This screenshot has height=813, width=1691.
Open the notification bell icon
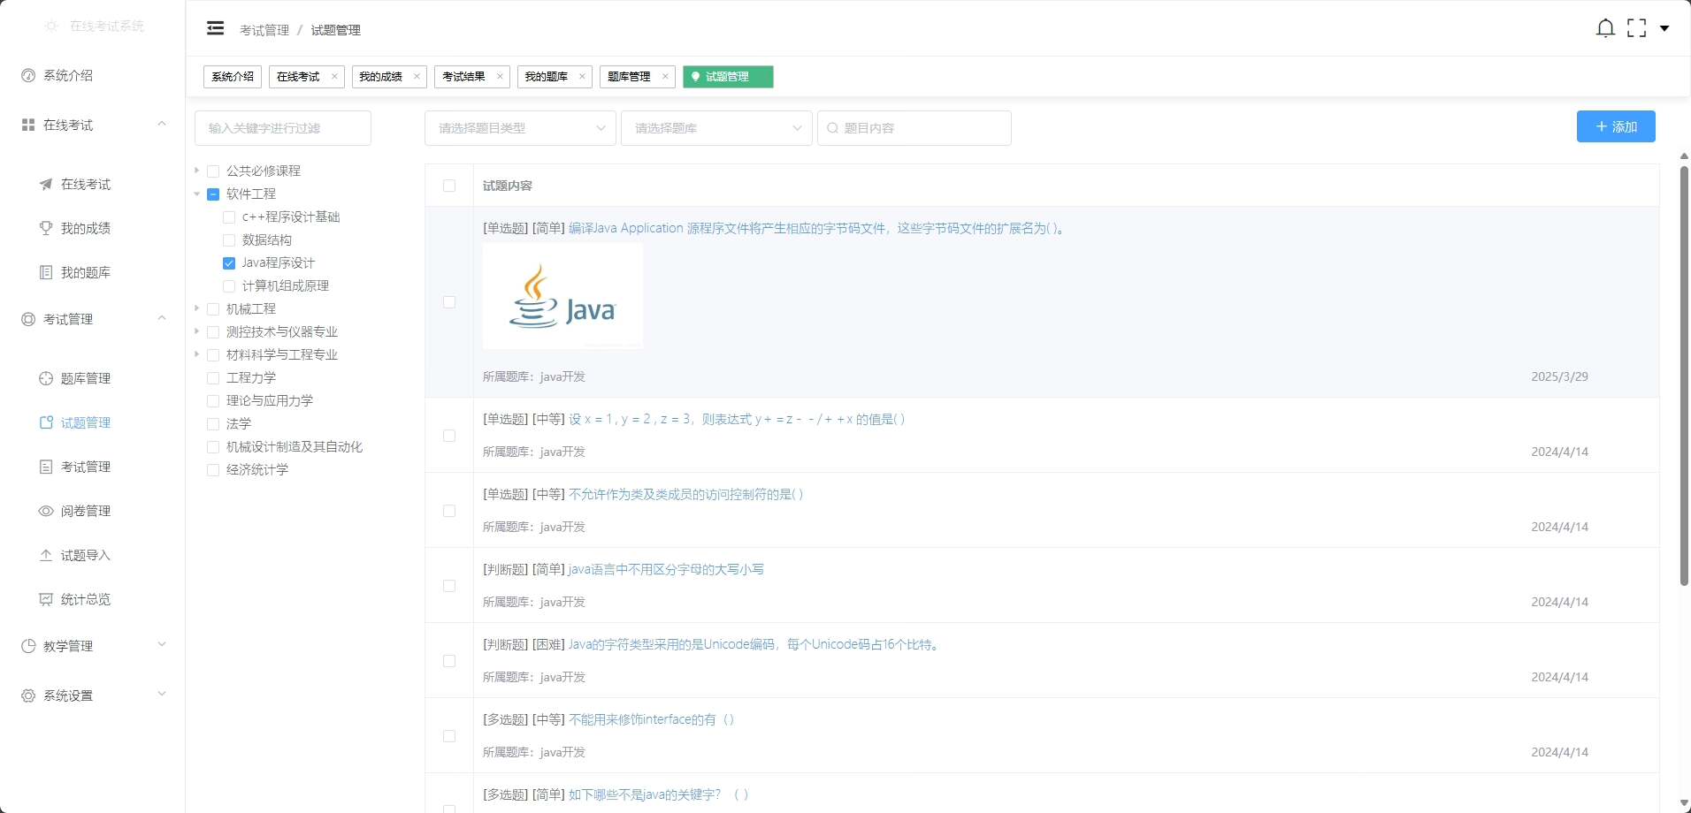point(1604,28)
